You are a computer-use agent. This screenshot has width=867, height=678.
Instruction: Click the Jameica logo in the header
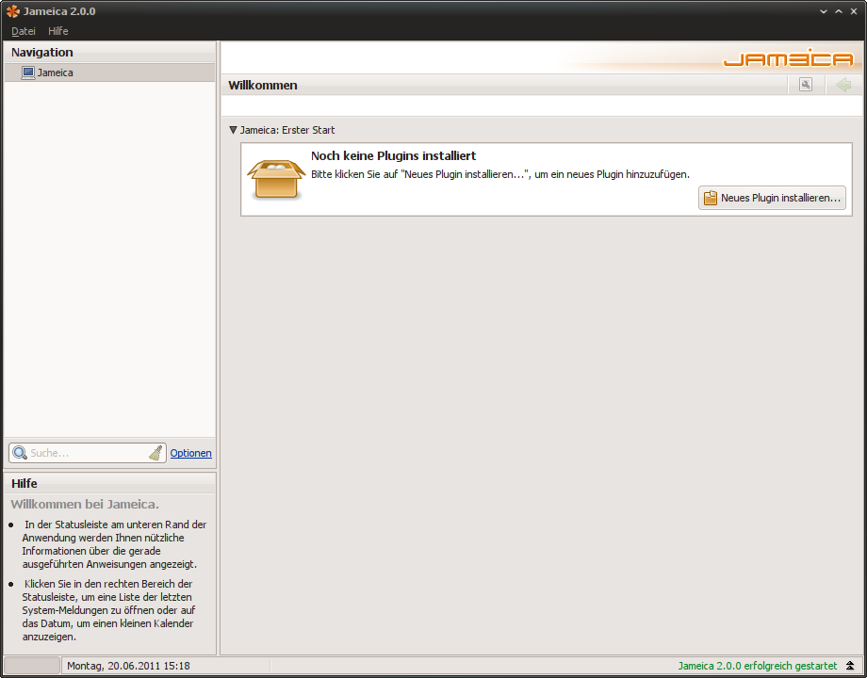(789, 58)
